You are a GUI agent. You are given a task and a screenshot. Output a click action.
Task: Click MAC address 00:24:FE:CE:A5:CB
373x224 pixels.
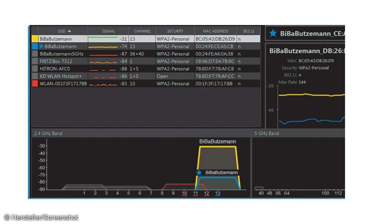click(214, 46)
